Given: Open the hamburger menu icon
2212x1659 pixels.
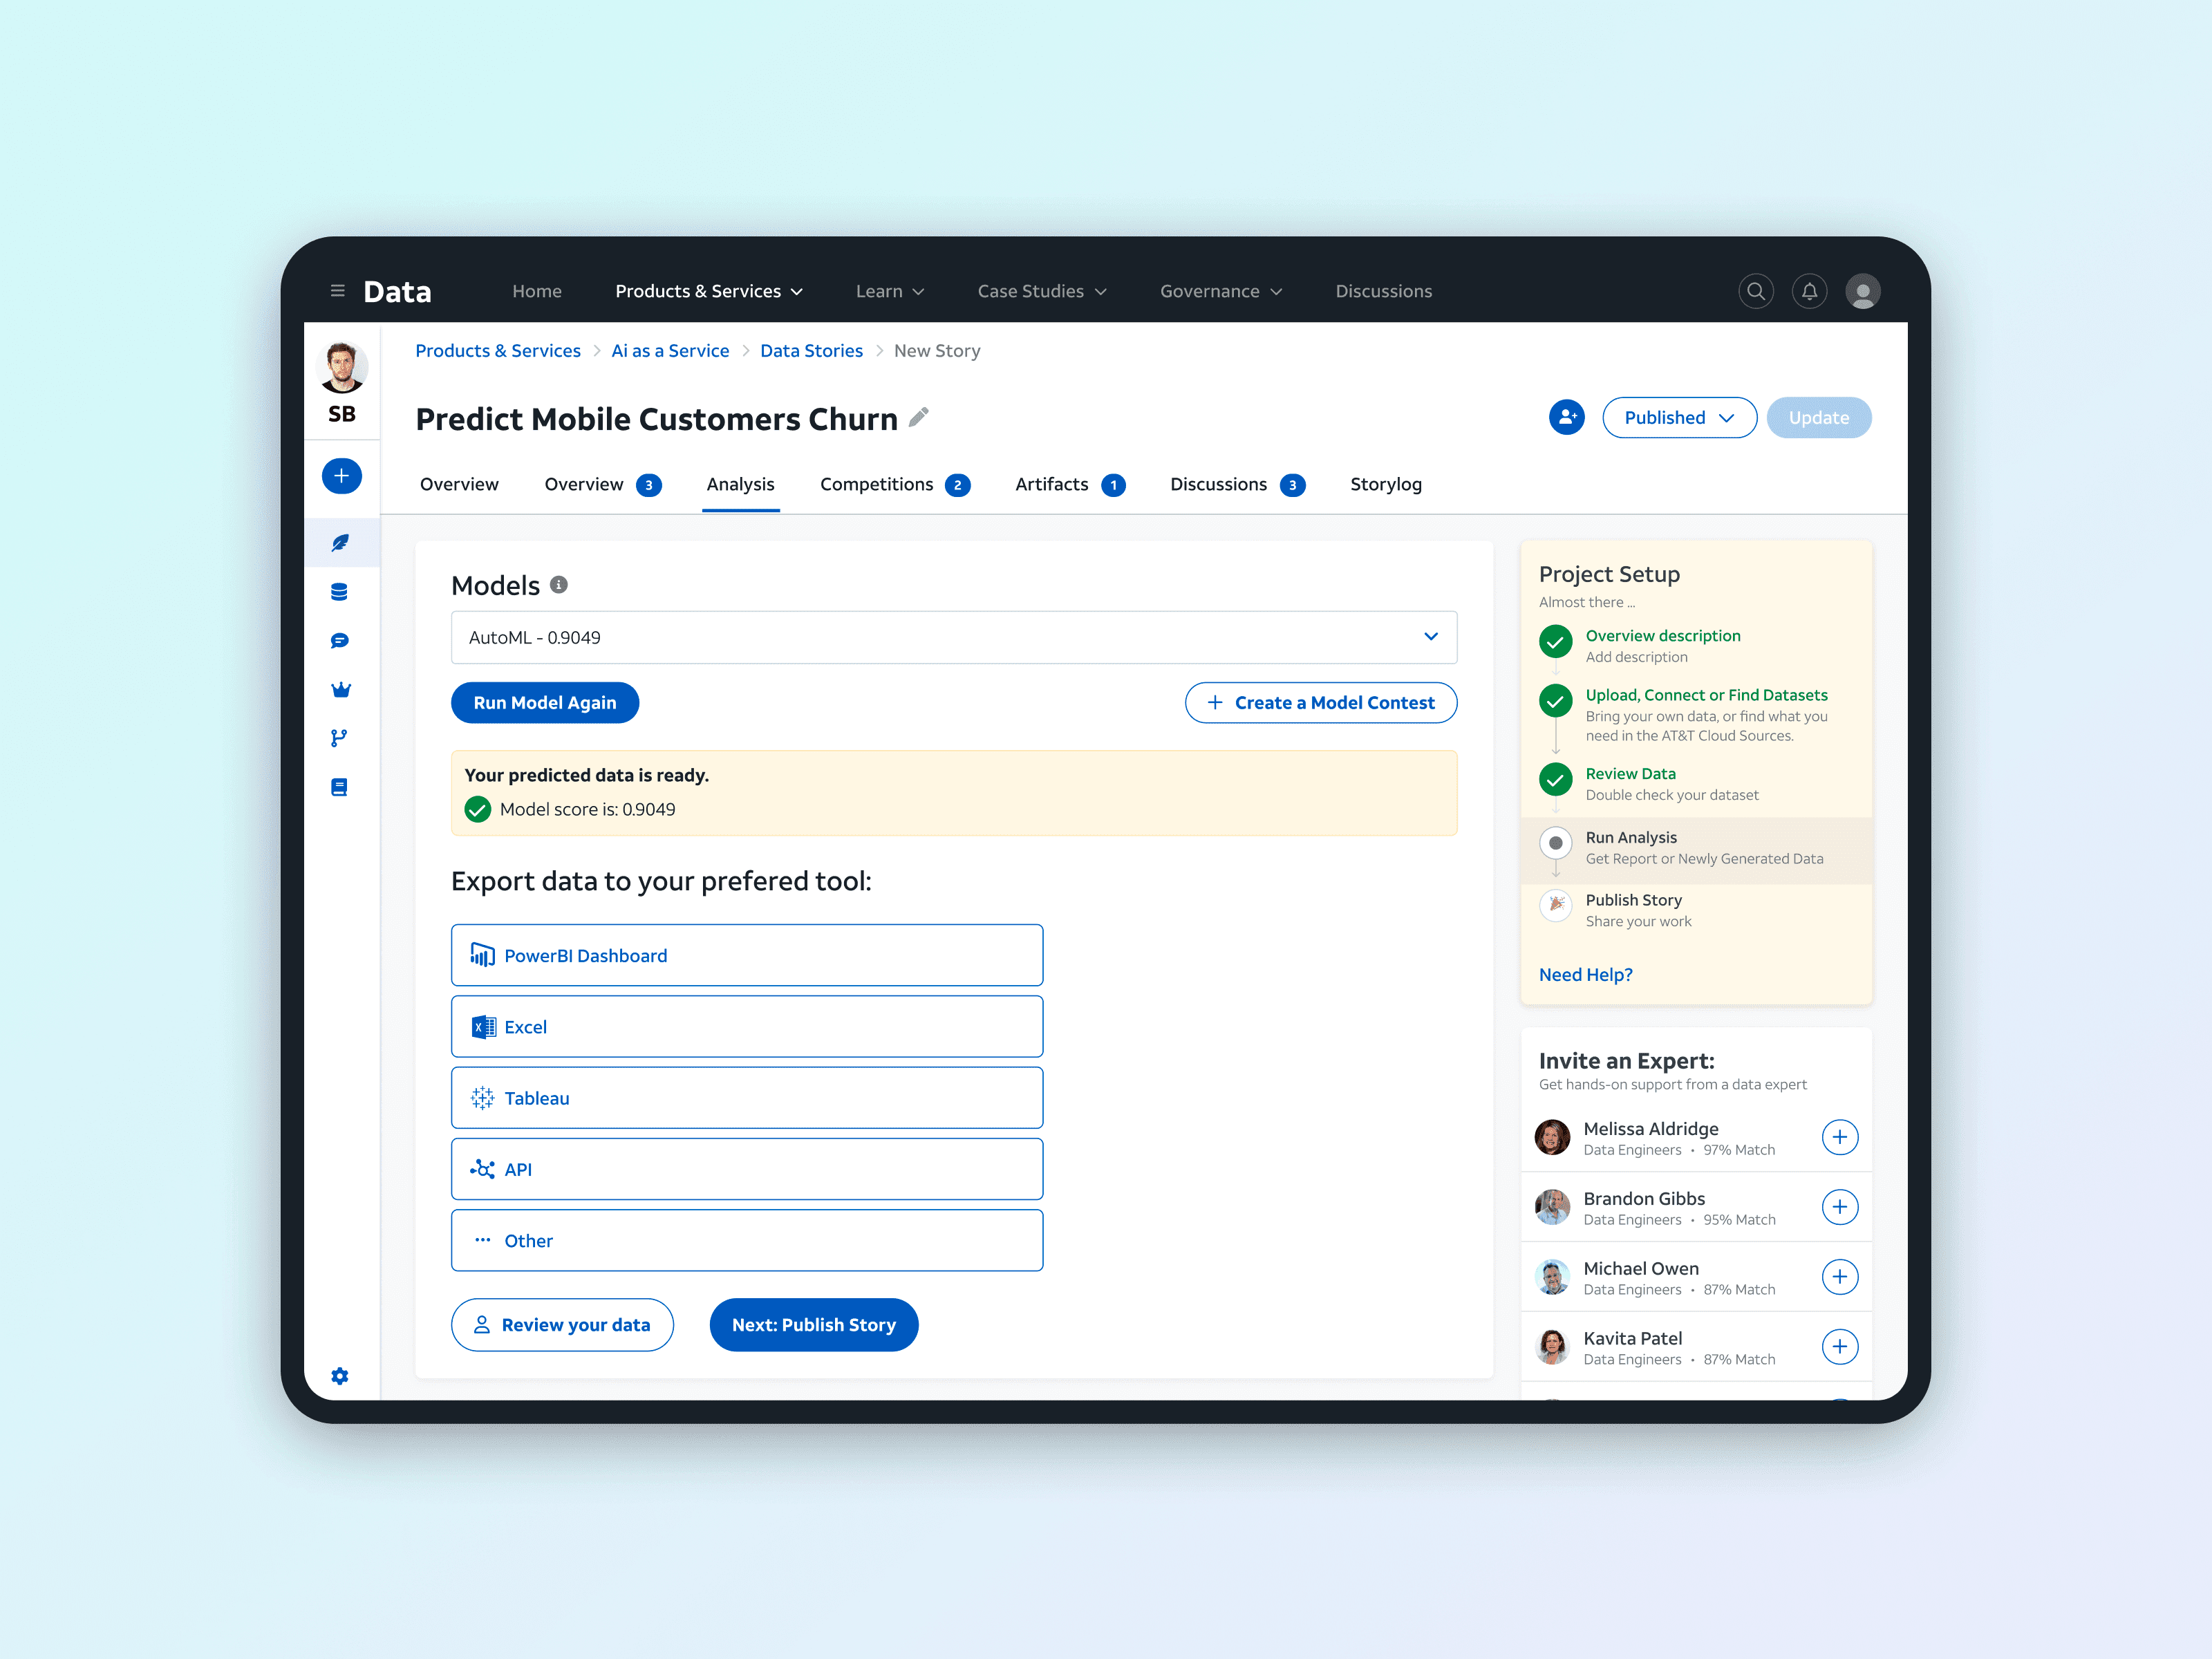Looking at the screenshot, I should point(337,291).
